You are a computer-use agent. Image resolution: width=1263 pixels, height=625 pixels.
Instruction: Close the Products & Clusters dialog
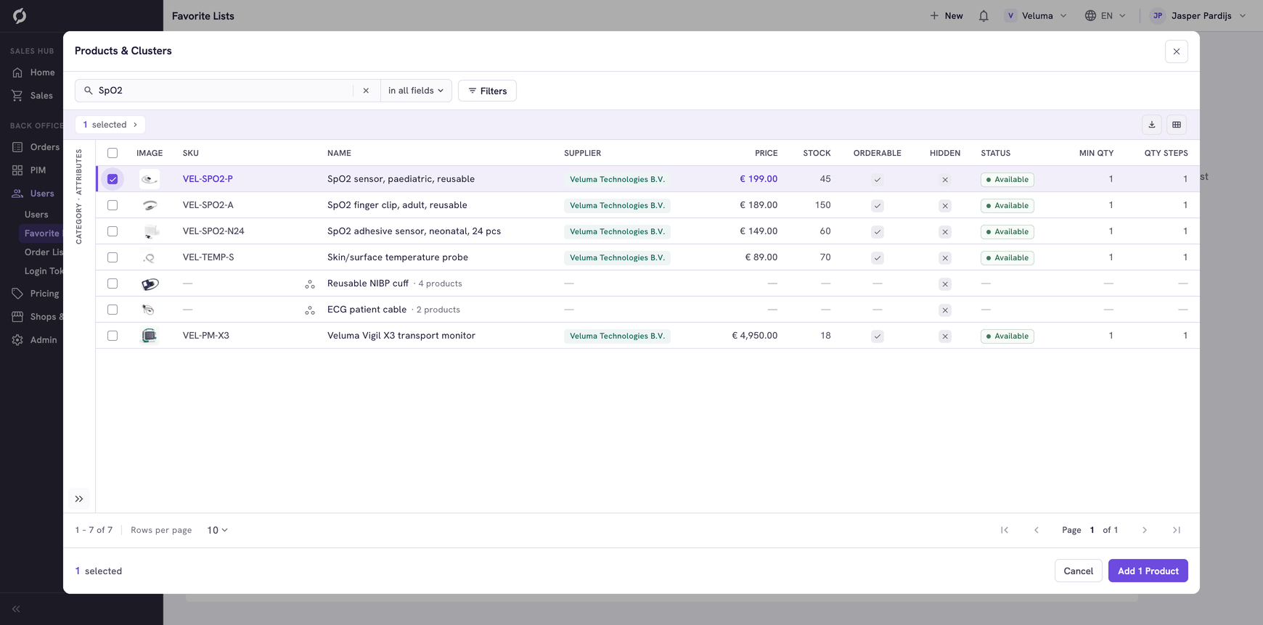[x=1177, y=51]
